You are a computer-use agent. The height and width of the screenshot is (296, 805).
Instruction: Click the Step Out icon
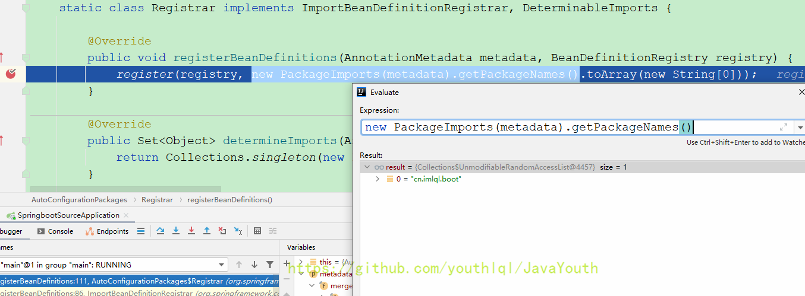207,231
